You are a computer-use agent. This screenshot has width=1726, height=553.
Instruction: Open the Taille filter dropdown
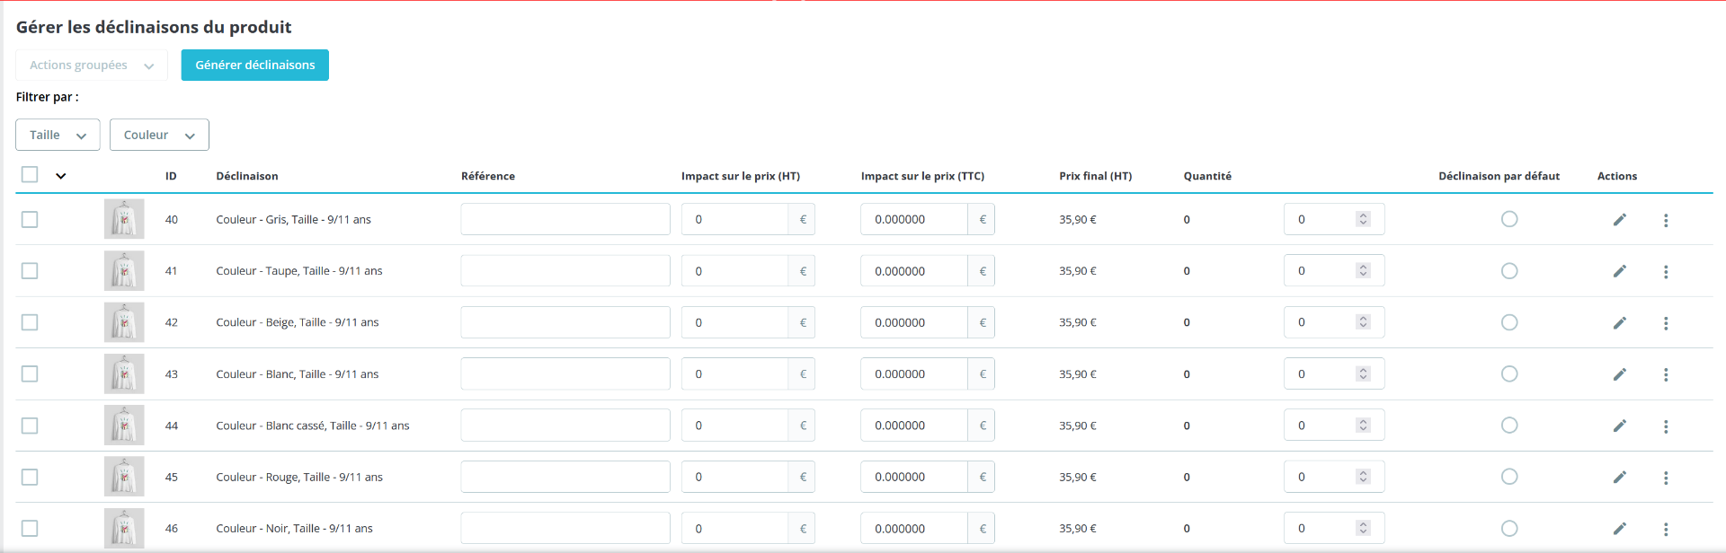[58, 135]
